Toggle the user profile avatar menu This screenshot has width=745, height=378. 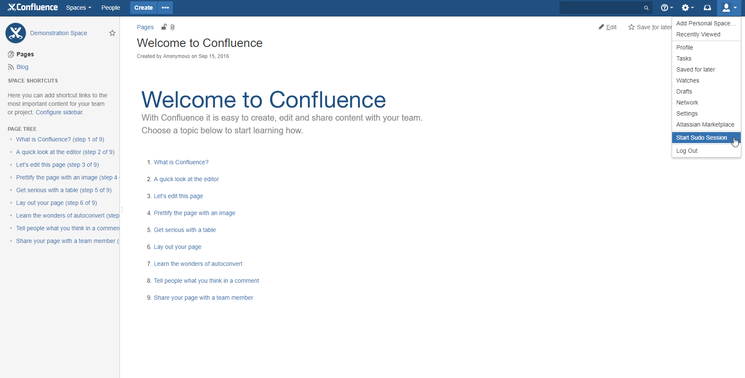[x=729, y=8]
